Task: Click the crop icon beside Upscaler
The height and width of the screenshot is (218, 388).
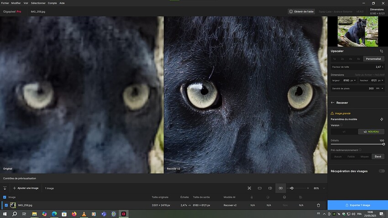Action: pos(381,51)
